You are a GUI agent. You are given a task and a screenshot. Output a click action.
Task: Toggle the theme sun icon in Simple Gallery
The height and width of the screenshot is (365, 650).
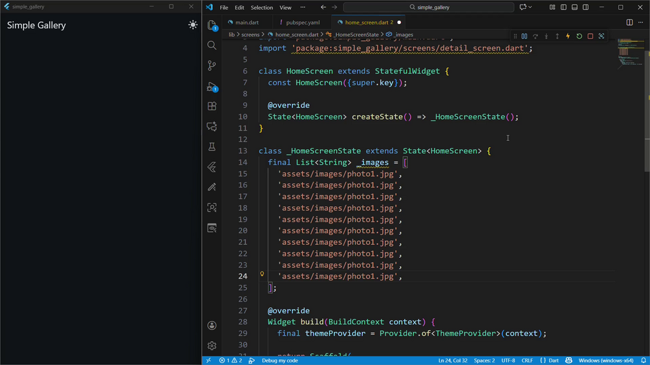pos(193,25)
